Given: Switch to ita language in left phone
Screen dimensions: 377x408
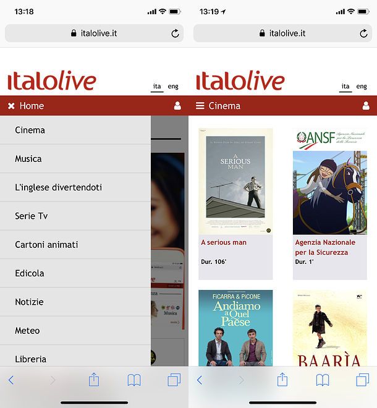Looking at the screenshot, I should (x=157, y=87).
